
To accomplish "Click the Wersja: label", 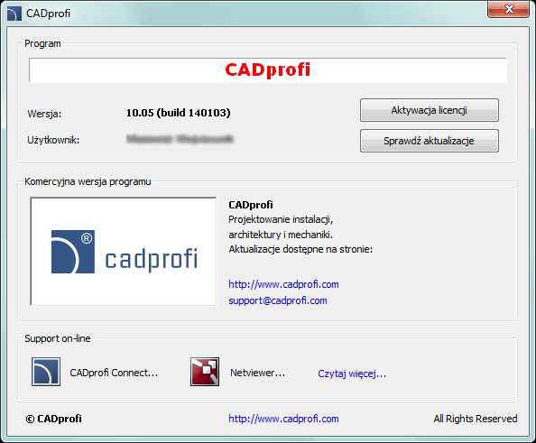I will (44, 114).
